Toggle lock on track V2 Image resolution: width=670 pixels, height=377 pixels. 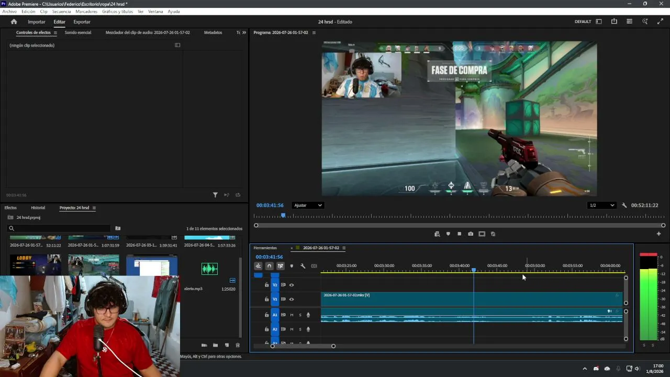266,285
